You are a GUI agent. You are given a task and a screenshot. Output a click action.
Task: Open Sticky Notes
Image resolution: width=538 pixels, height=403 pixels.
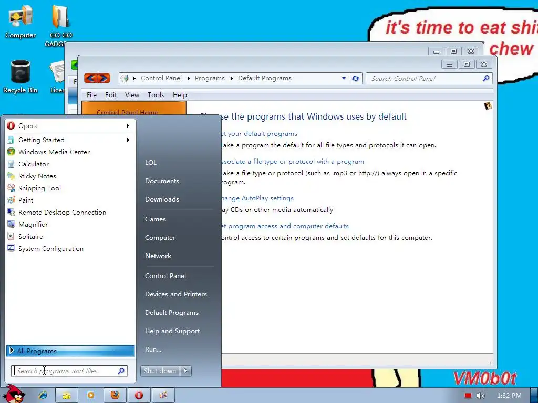[x=70, y=176]
